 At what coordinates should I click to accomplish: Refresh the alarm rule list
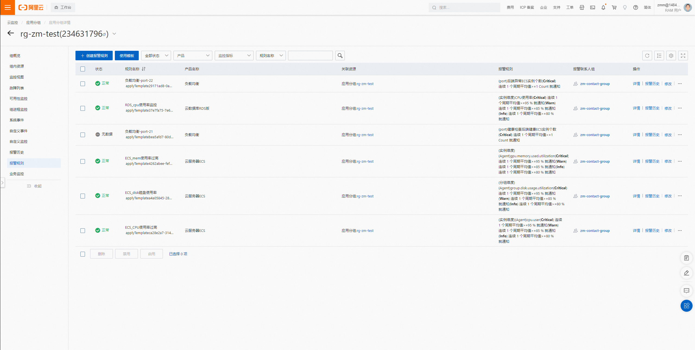(647, 56)
